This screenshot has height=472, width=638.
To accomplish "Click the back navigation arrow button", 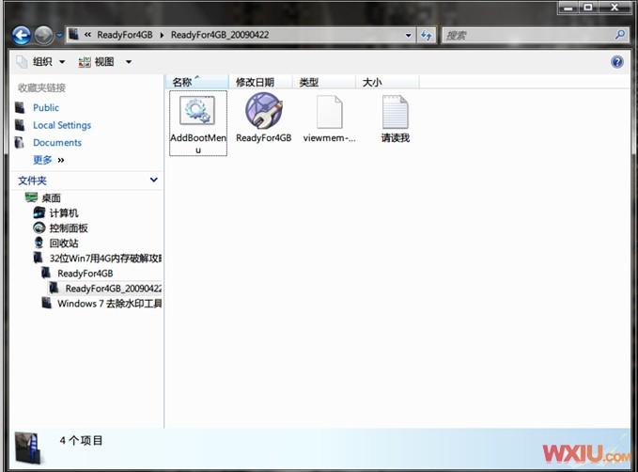I will [x=22, y=36].
